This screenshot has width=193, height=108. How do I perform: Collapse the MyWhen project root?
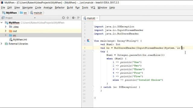2,22
